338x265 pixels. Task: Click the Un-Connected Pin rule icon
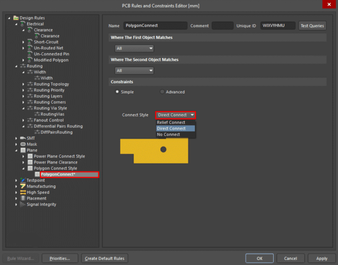click(30, 54)
